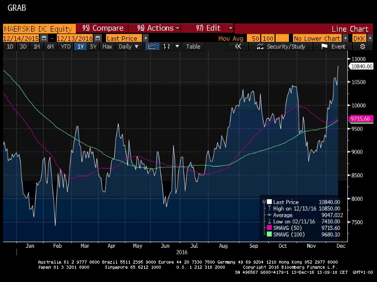Open No Lower Chart dropdown arrow
377x282 pixels.
[346, 38]
